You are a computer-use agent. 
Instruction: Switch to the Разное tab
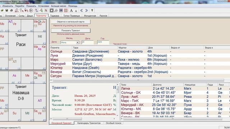pos(103,16)
